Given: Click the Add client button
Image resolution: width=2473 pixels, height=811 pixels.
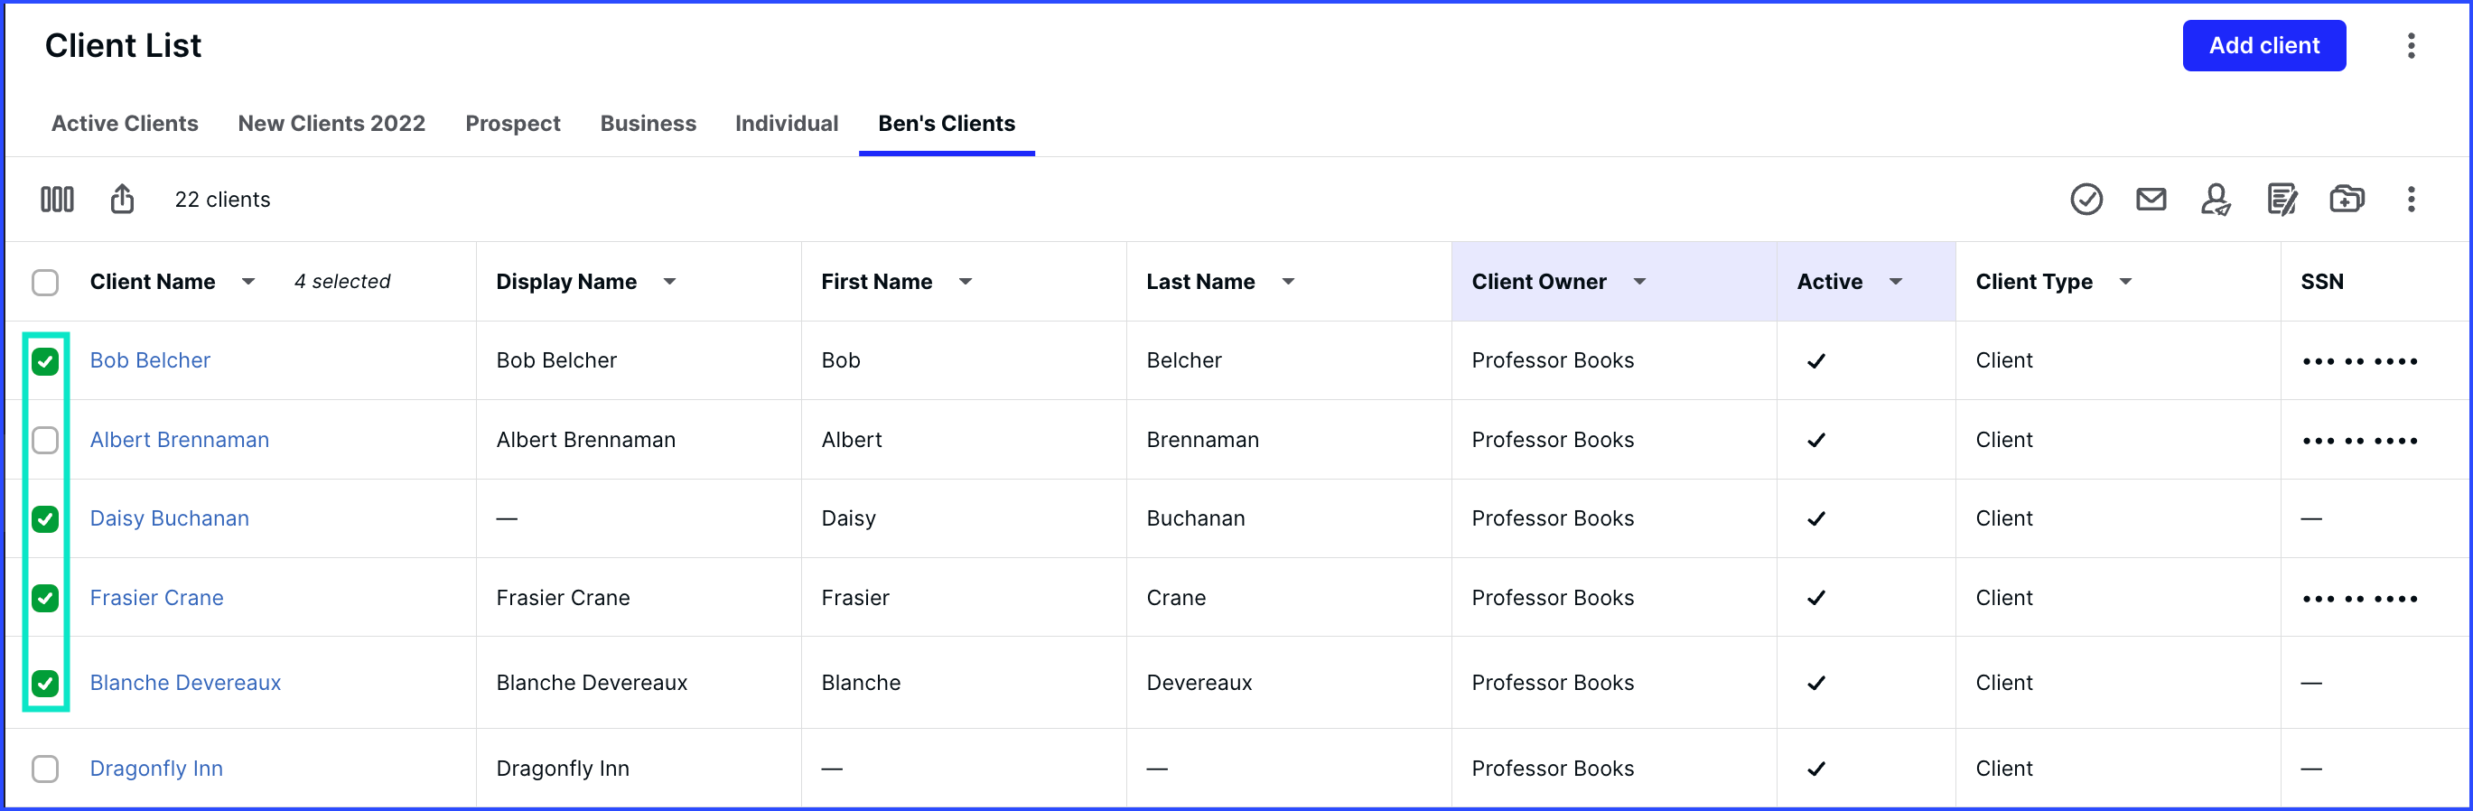Looking at the screenshot, I should [2263, 46].
